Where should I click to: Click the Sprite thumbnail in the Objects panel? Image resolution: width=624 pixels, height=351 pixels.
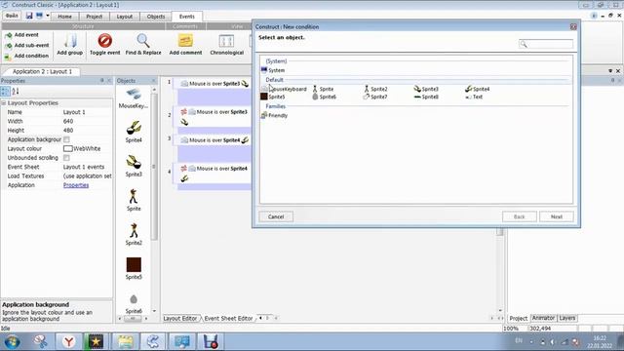point(134,196)
